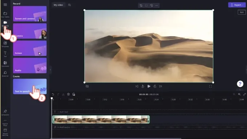This screenshot has height=139, width=247.
Task: Collapse the left side panel
Action: coord(50,69)
